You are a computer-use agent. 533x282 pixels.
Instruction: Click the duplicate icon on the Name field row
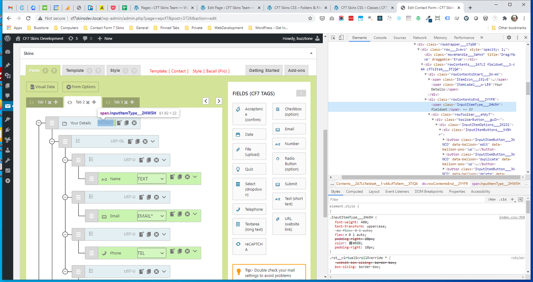point(180,177)
